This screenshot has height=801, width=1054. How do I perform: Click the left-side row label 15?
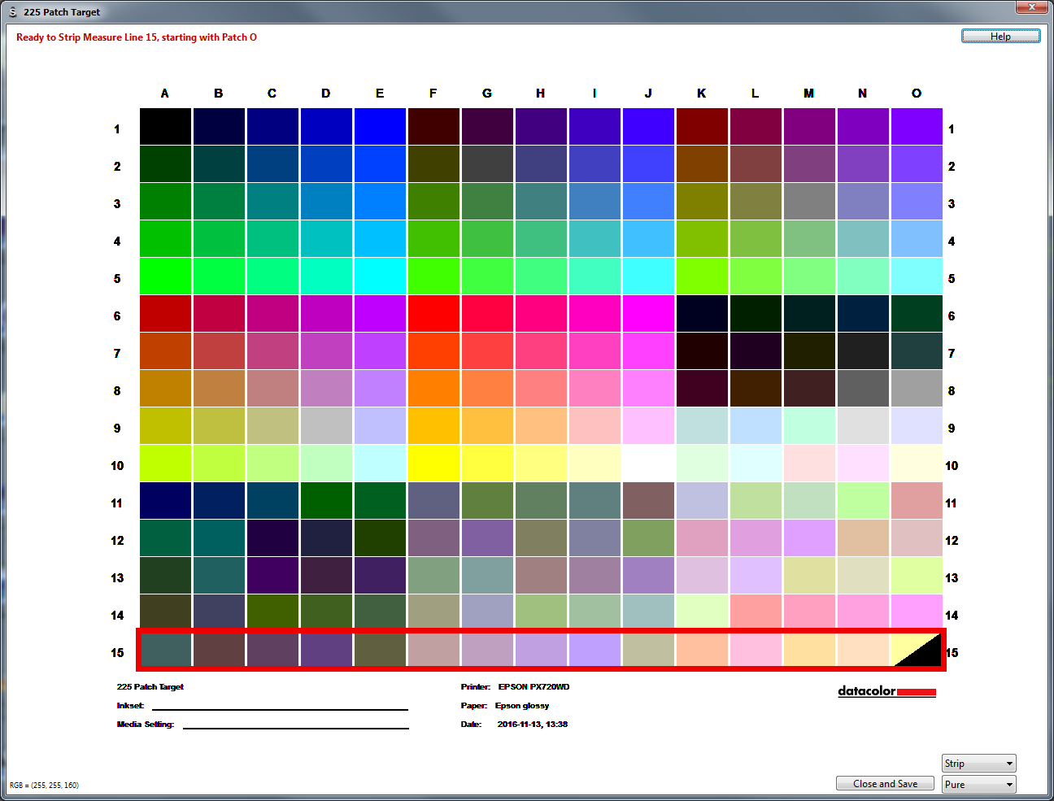coord(117,653)
